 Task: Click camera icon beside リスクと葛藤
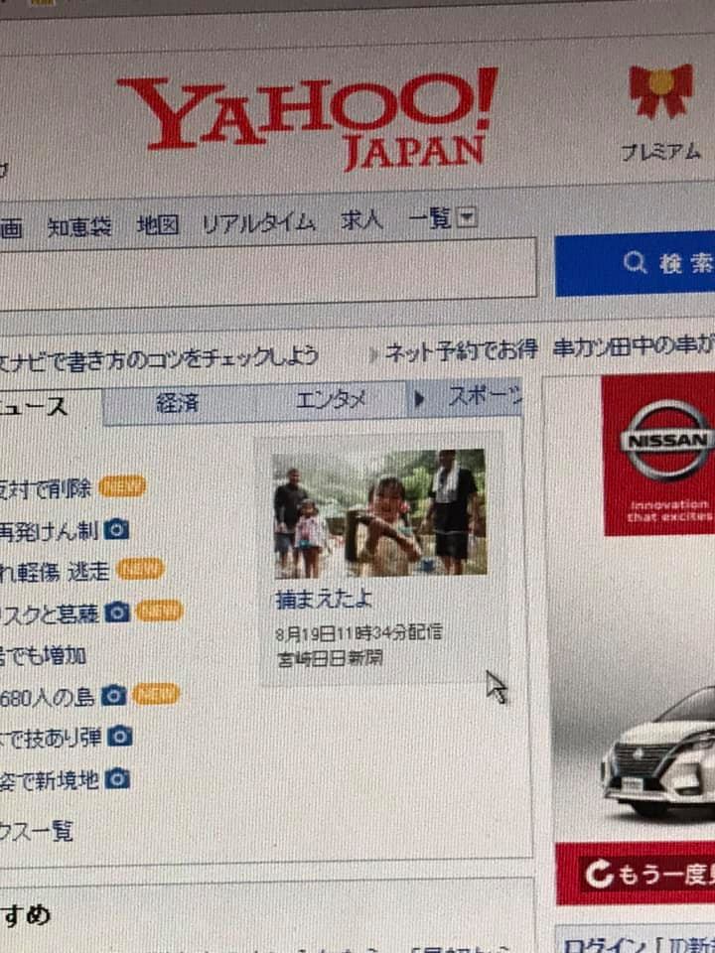point(117,613)
